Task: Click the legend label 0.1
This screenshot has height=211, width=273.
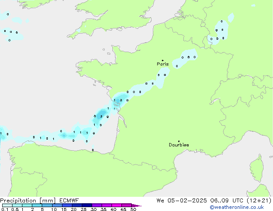Action: [5, 209]
